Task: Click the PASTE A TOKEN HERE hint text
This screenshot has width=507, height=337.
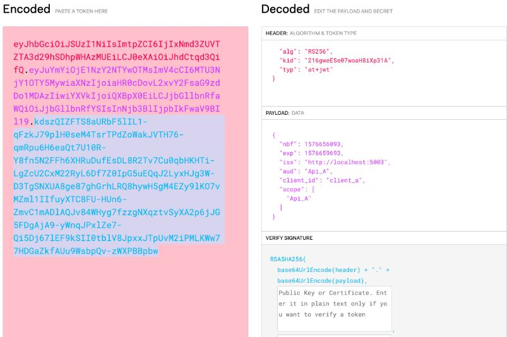Action: pyautogui.click(x=81, y=11)
